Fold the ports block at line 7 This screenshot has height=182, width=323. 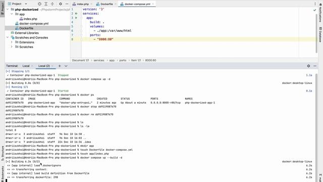coord(81,35)
